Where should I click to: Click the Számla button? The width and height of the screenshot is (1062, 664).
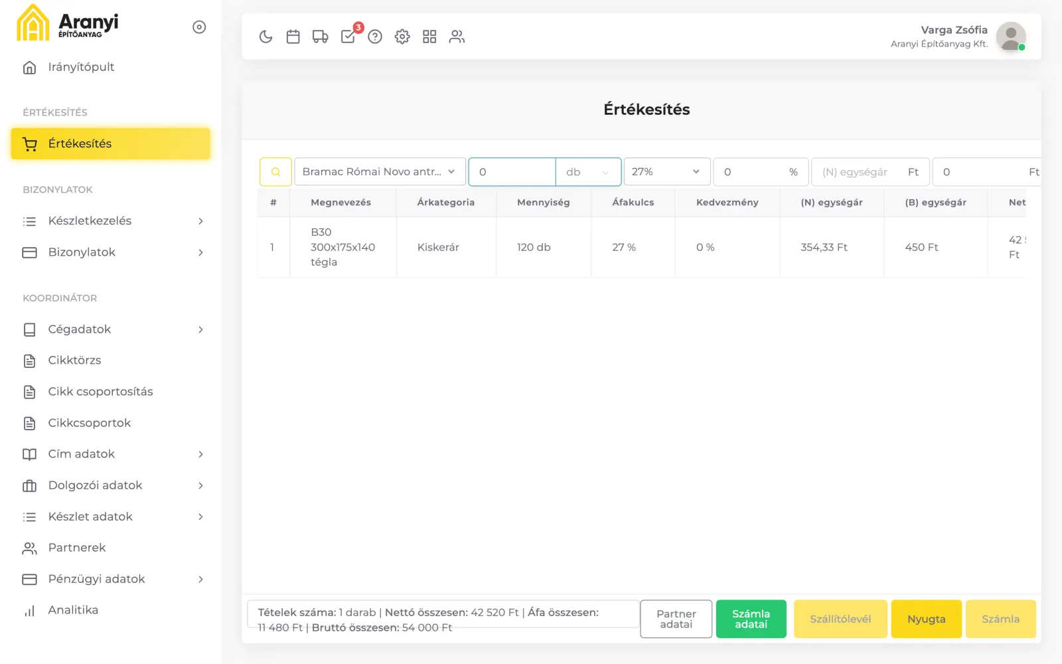coord(1001,619)
